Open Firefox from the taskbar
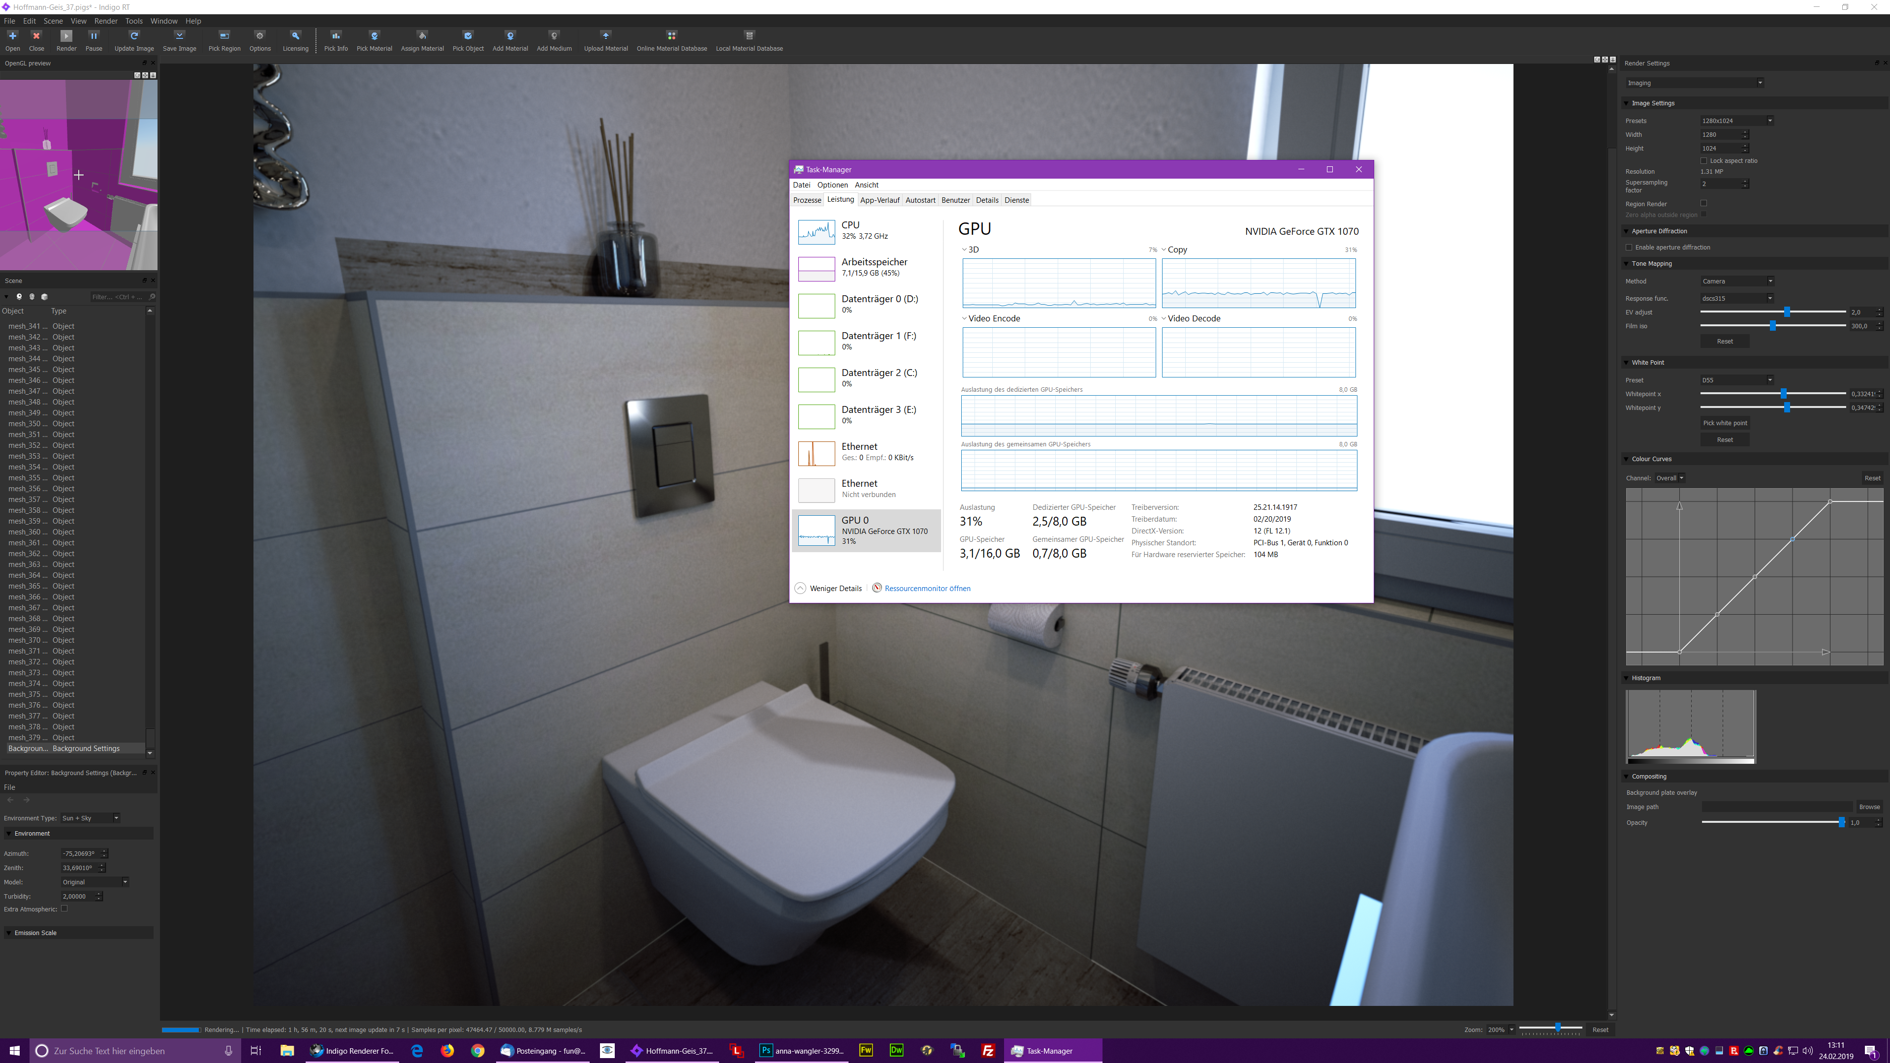 click(447, 1051)
